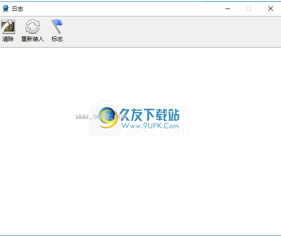Viewport: 281px width, 236px height.
Task: Add a marker with 标志 flag
Action: coord(57,31)
